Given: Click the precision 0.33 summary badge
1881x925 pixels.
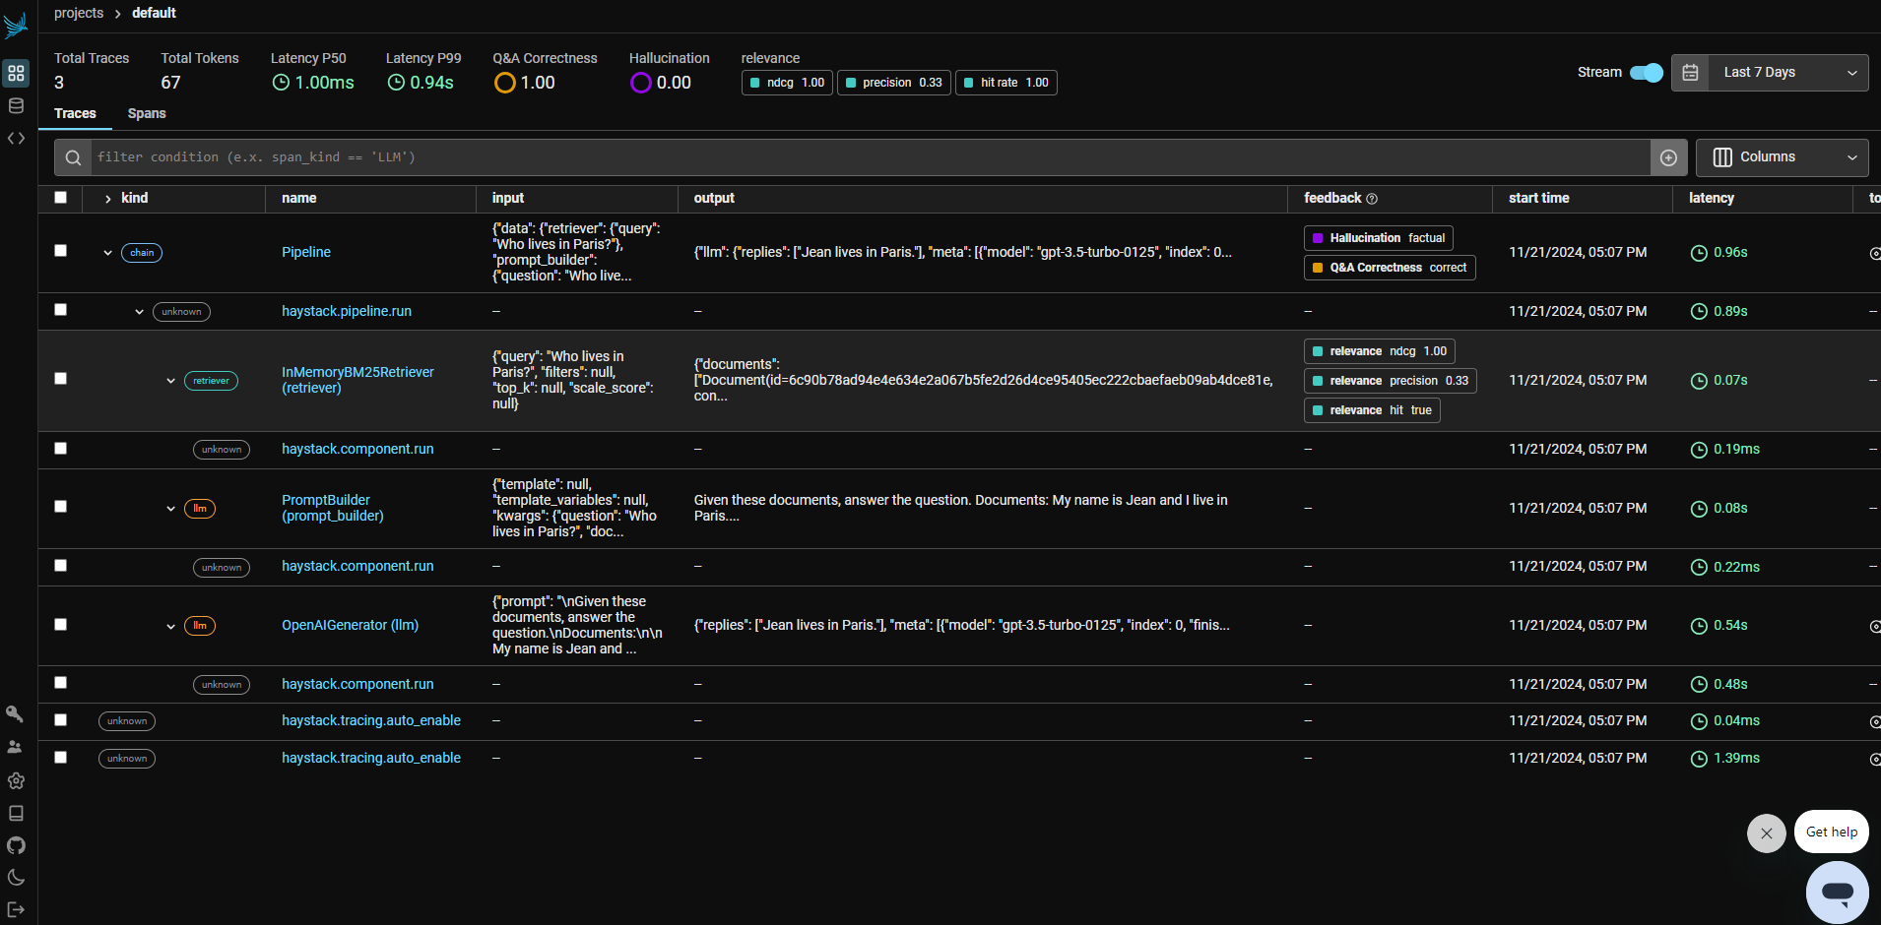Looking at the screenshot, I should (x=894, y=83).
